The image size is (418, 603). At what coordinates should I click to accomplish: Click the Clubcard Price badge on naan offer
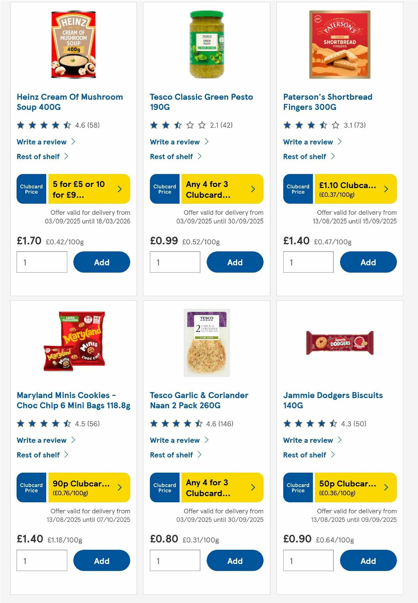[164, 488]
